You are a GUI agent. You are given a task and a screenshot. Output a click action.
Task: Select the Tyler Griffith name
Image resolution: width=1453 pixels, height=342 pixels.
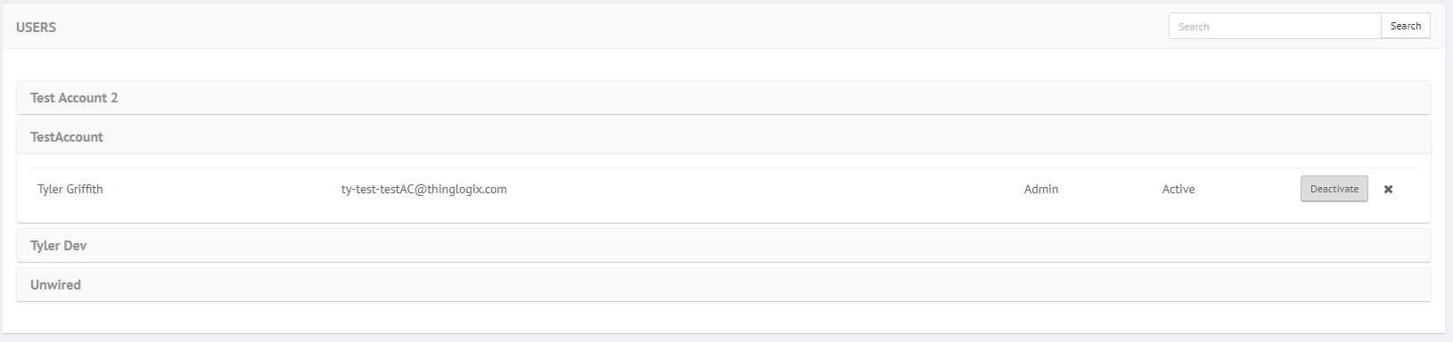click(70, 189)
